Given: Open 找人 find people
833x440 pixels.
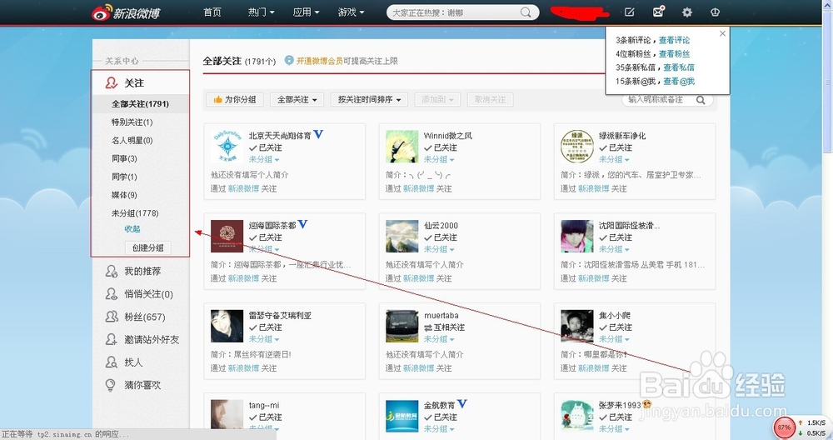Looking at the screenshot, I should pyautogui.click(x=133, y=362).
